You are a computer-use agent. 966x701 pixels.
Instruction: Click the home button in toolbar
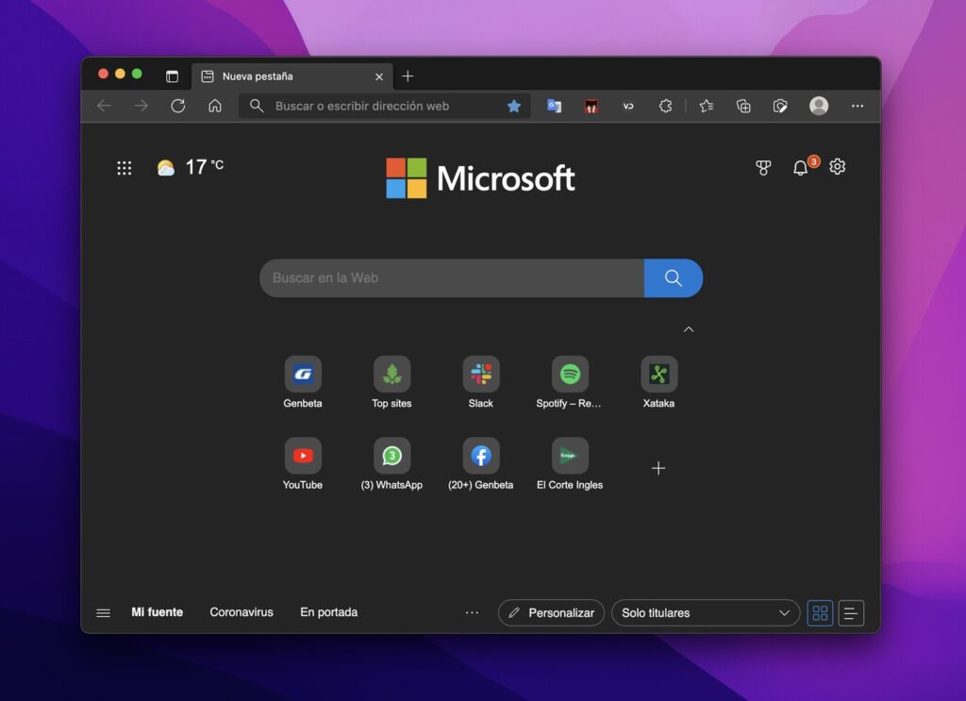click(215, 106)
